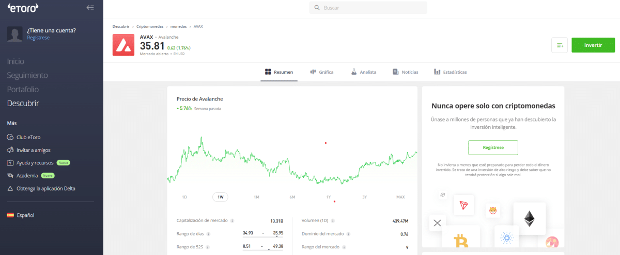Click Regístrese link in sidebar
Viewport: 620px width, 255px height.
38,38
